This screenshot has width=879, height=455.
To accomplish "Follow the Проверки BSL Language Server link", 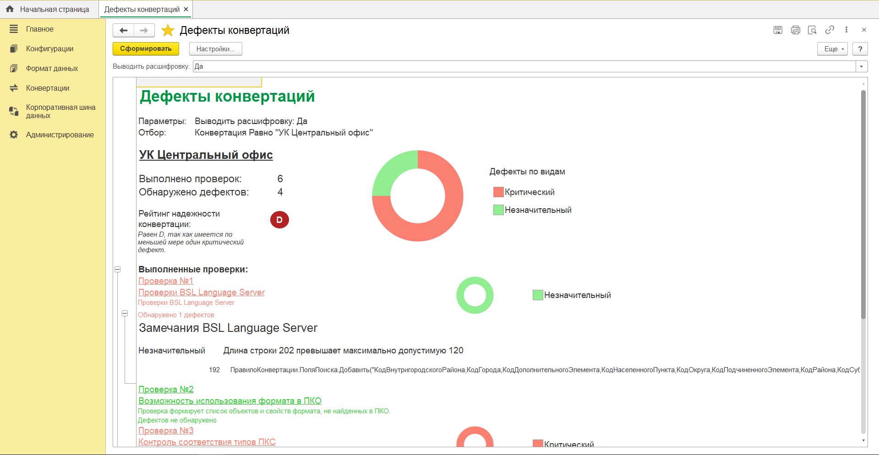I will pos(202,292).
